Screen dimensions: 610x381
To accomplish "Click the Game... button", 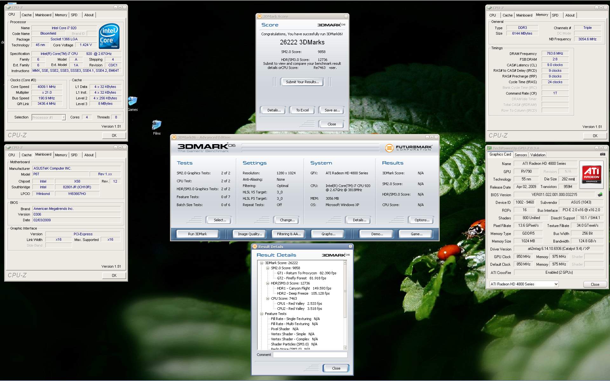I will click(x=416, y=234).
